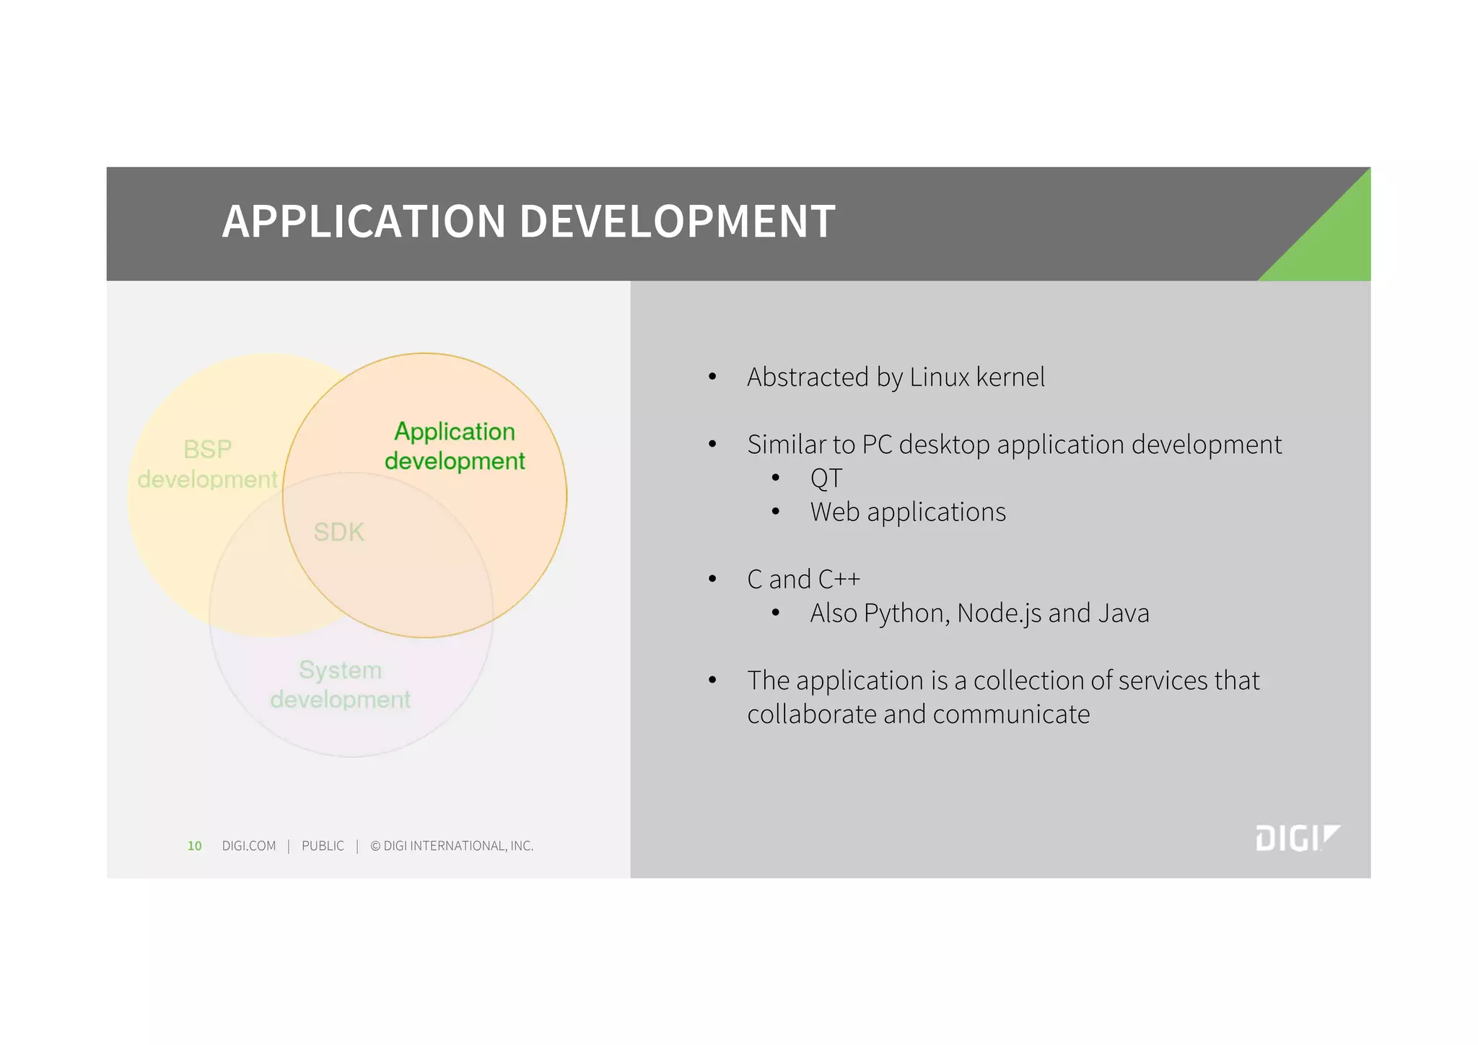Click the SDK label in the diagram

[338, 533]
